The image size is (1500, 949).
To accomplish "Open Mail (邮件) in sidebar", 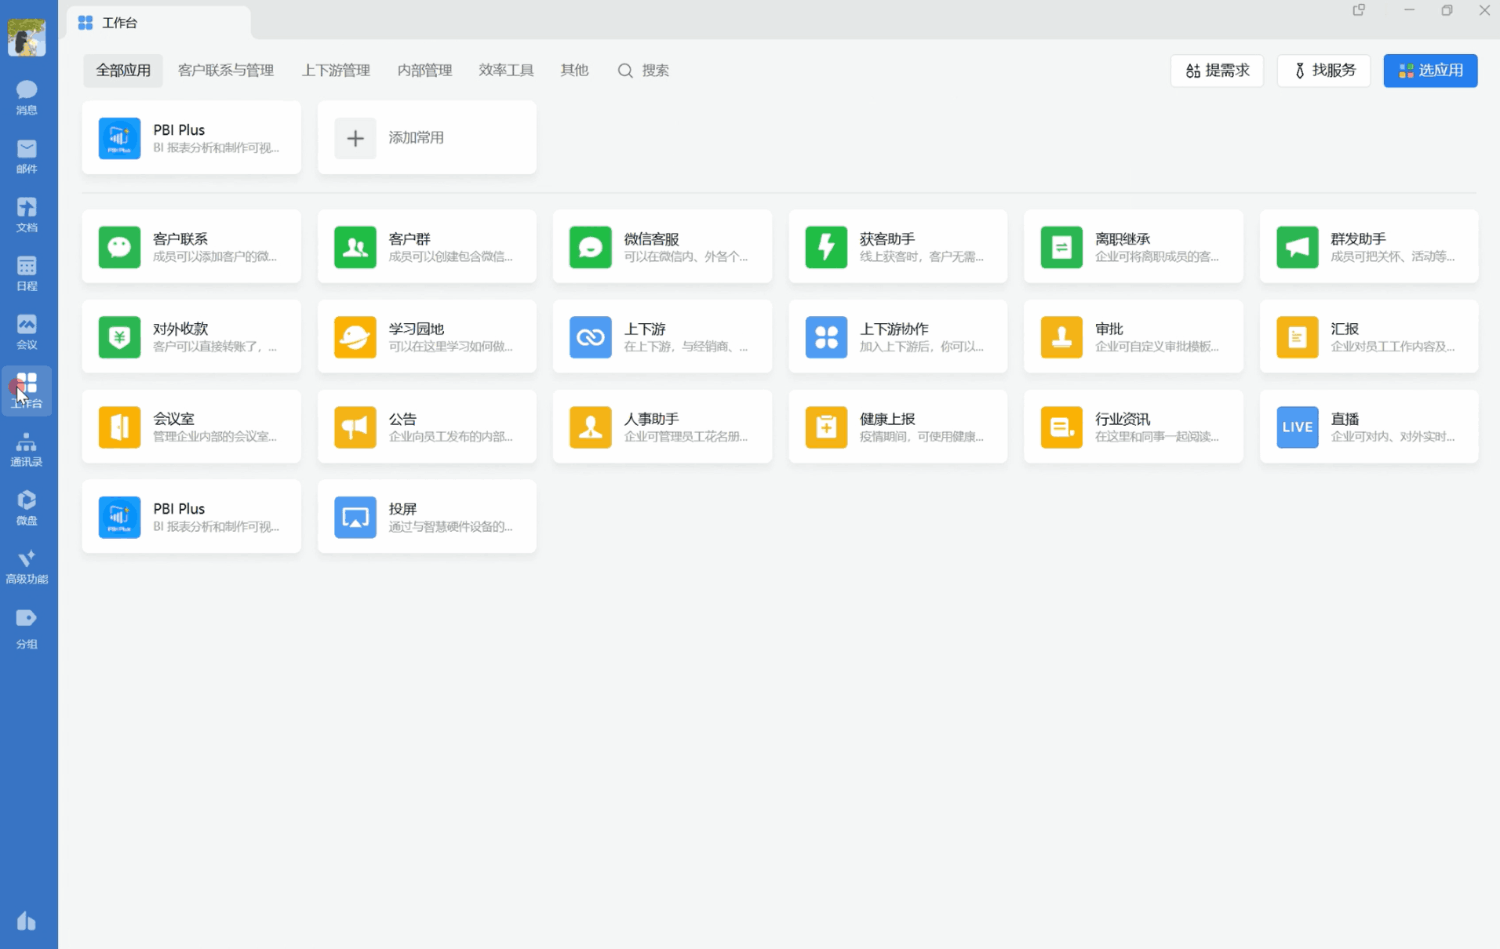I will coord(27,156).
